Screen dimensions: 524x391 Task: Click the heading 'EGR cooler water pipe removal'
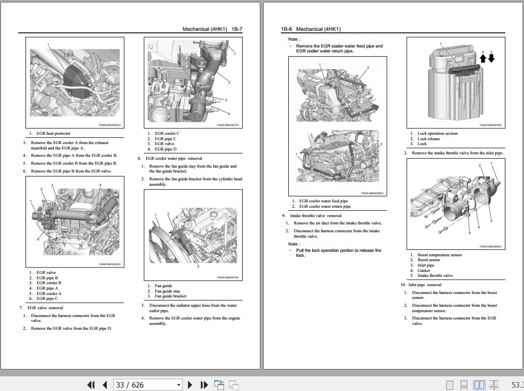(174, 158)
